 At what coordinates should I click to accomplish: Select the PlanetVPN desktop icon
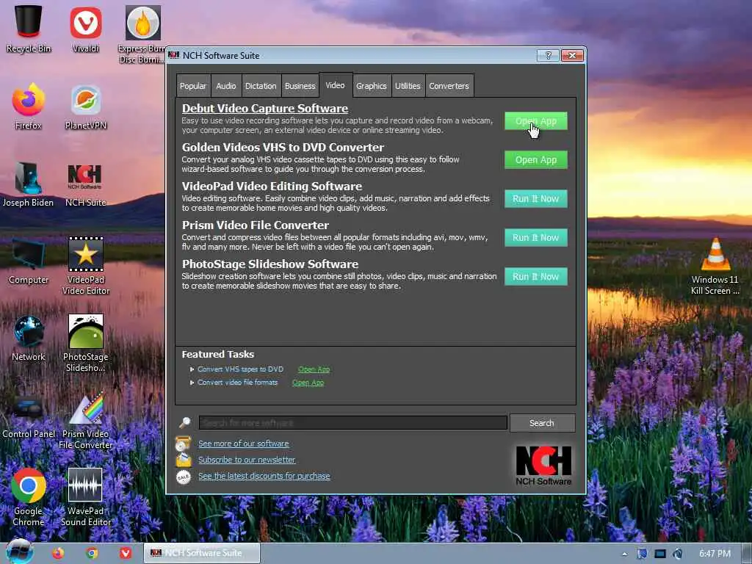[x=85, y=106]
